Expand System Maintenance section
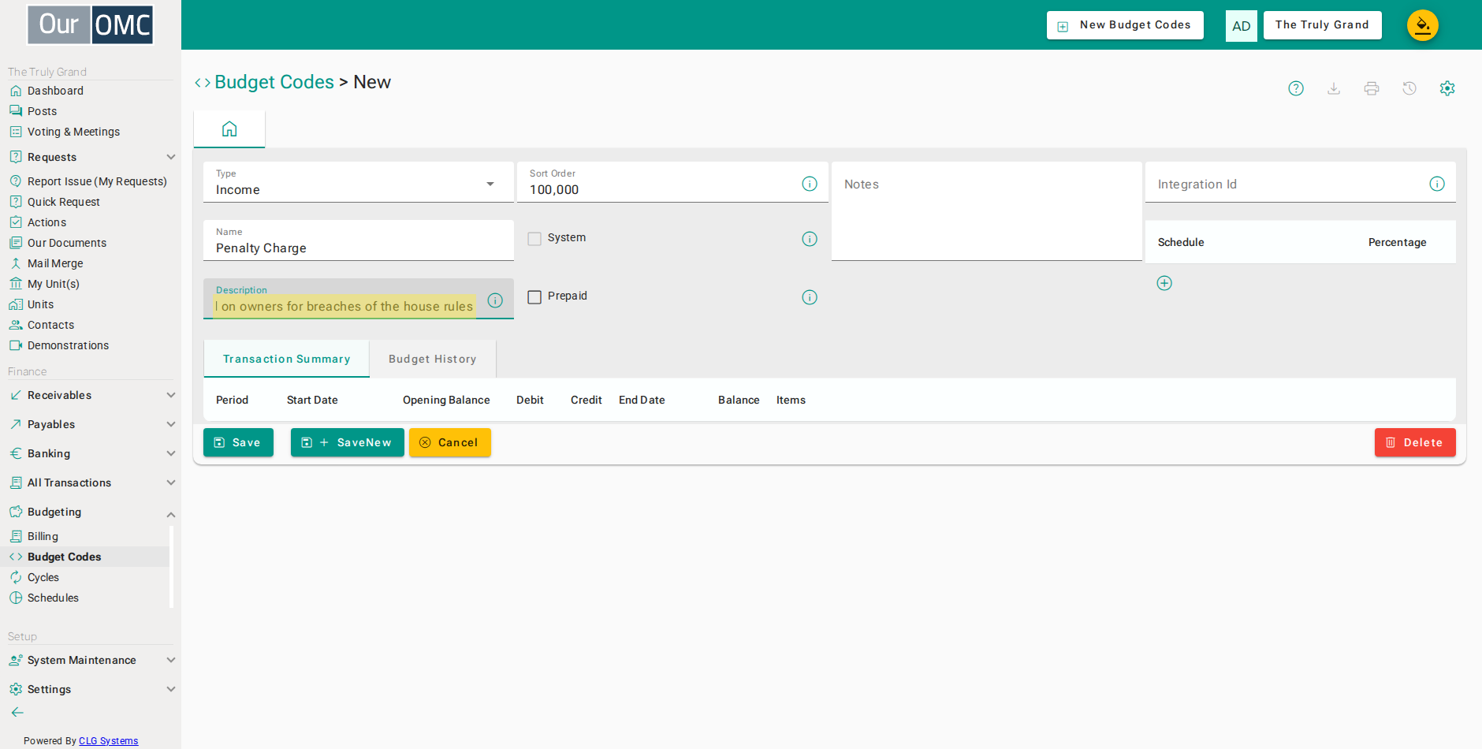The height and width of the screenshot is (749, 1482). [92, 660]
